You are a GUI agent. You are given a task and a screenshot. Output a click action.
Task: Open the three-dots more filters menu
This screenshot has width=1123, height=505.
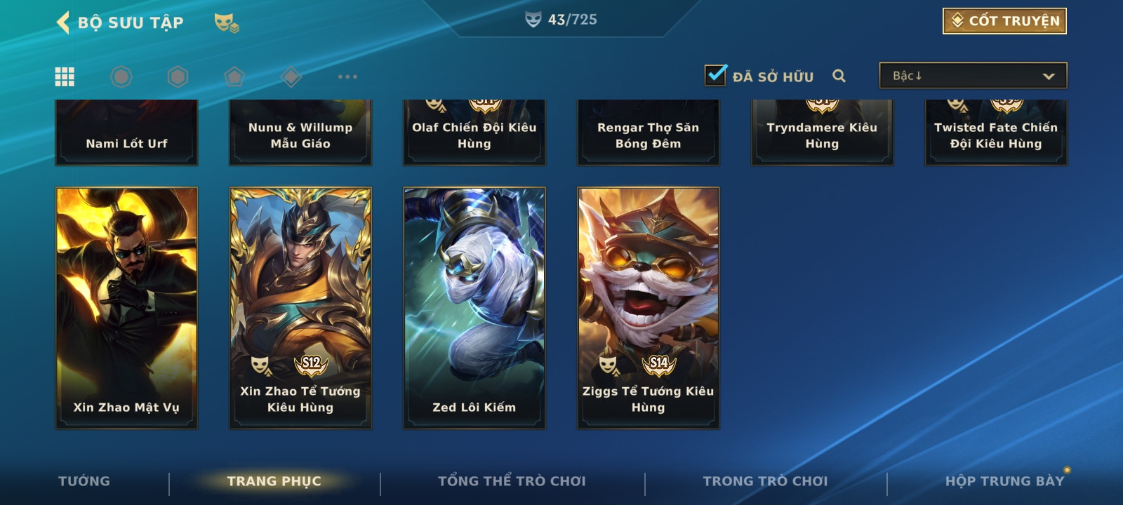(x=347, y=76)
